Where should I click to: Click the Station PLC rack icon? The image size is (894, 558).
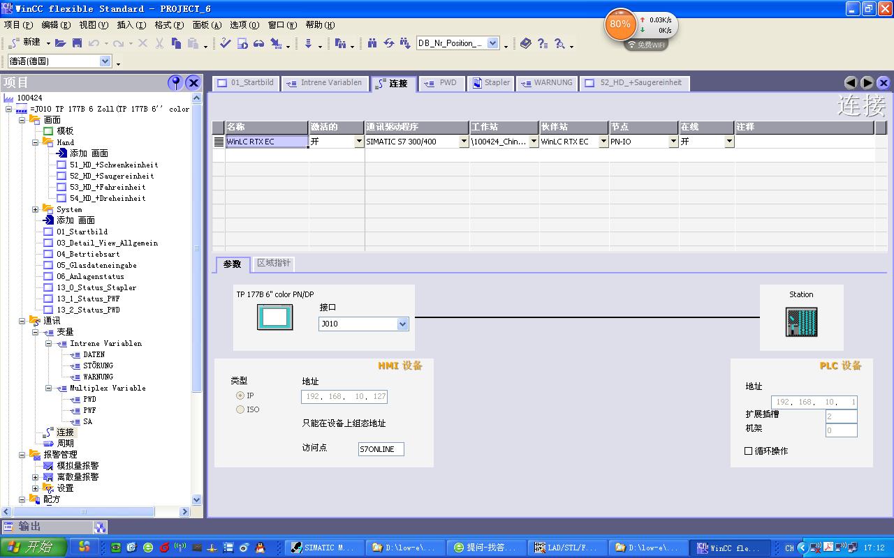pos(801,322)
